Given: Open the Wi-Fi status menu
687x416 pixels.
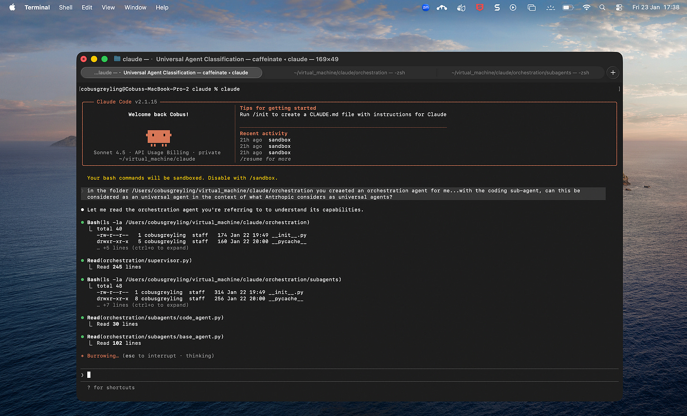Looking at the screenshot, I should [586, 7].
